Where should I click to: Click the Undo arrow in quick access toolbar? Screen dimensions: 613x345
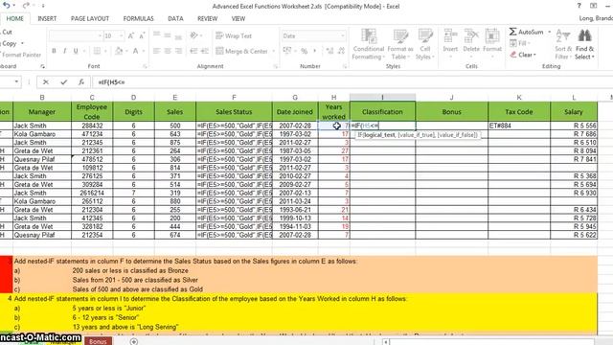[x=7, y=6]
